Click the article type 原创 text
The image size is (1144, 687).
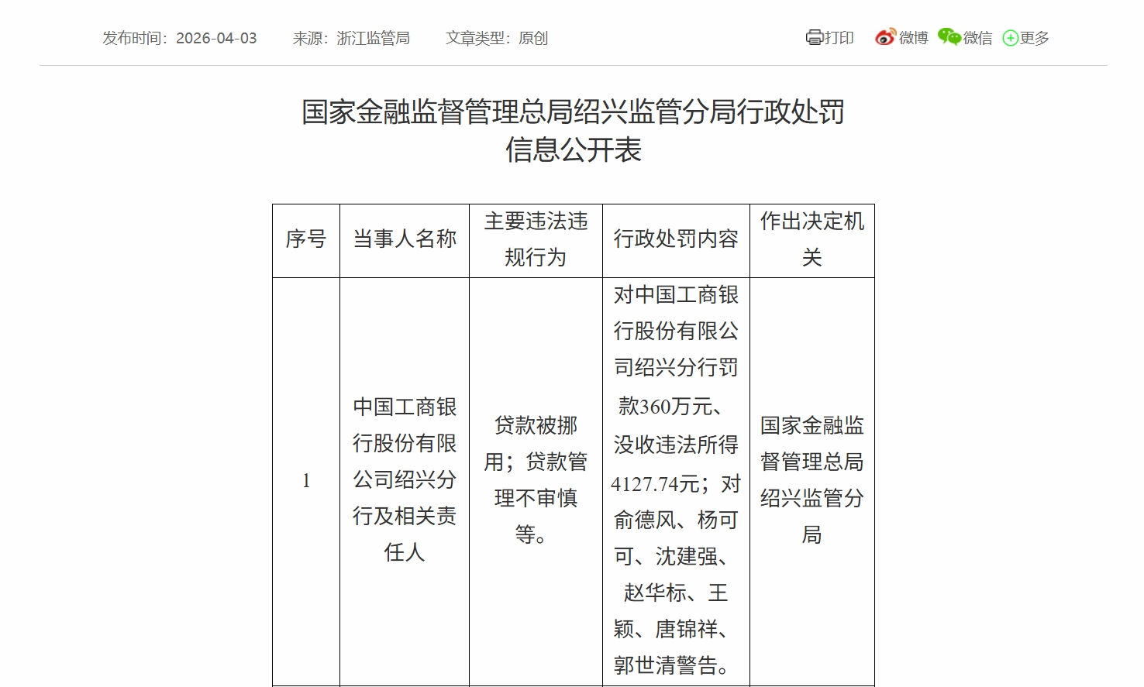(x=533, y=38)
